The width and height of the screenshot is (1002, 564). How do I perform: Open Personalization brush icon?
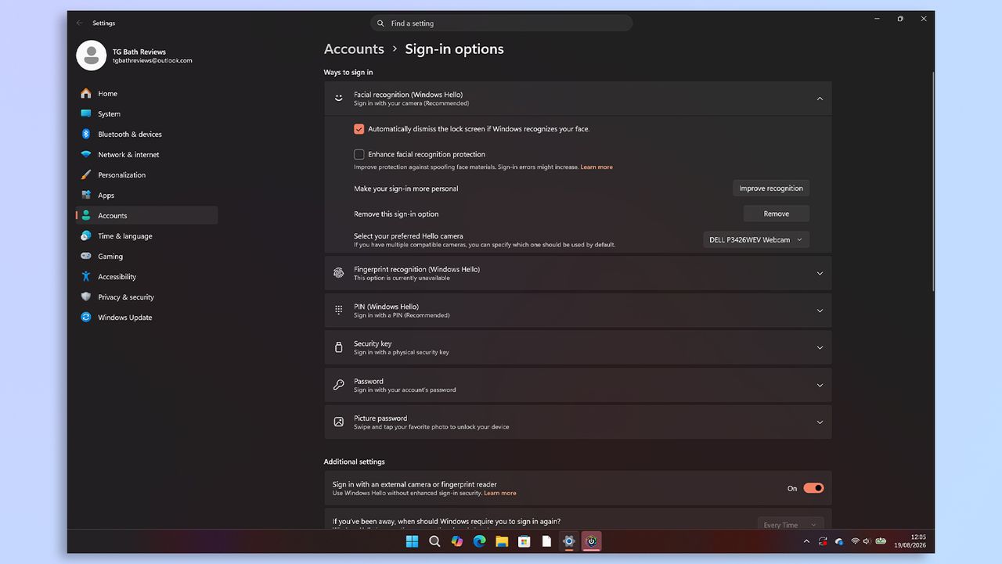tap(86, 174)
